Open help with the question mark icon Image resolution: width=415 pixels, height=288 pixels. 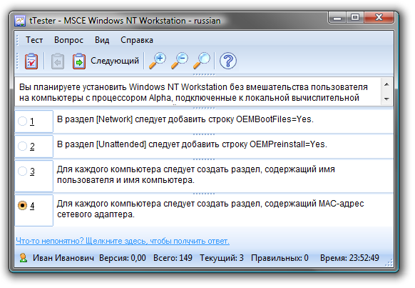tap(228, 61)
